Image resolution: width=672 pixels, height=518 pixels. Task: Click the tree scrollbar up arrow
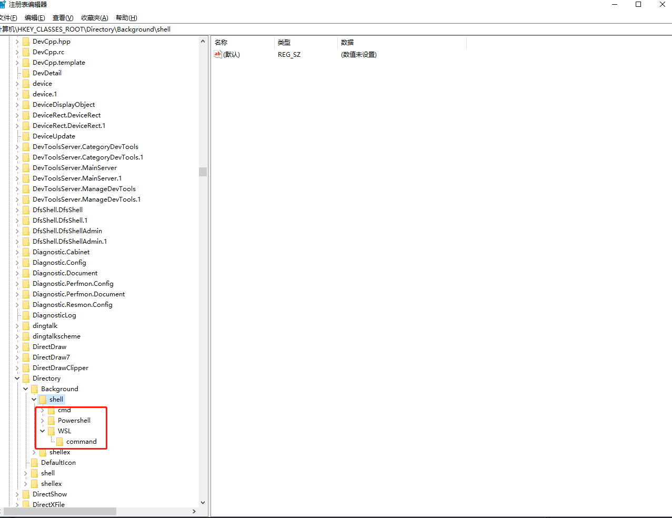click(203, 41)
